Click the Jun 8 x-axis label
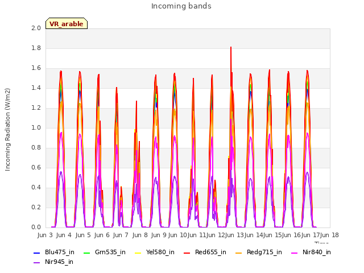The image size is (364, 273). click(140, 235)
